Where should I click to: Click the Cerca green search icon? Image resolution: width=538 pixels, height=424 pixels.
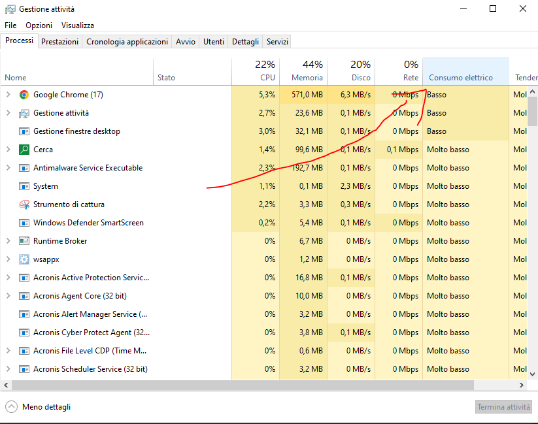click(24, 150)
